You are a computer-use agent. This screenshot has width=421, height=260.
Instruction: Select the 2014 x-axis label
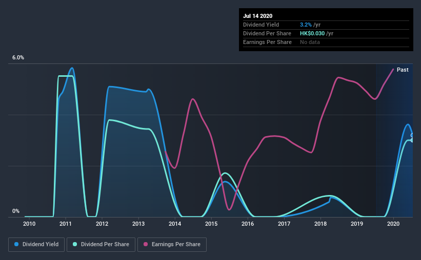tap(175, 224)
